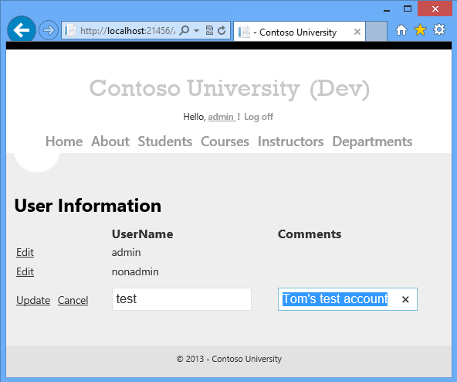Close the Contoso University tab
The image size is (457, 382).
click(357, 32)
